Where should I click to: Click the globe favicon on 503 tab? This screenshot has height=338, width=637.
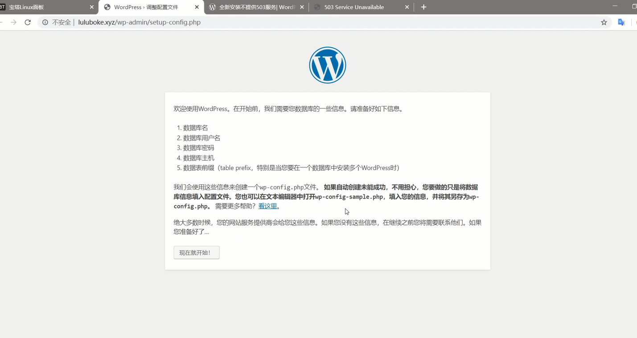click(317, 7)
